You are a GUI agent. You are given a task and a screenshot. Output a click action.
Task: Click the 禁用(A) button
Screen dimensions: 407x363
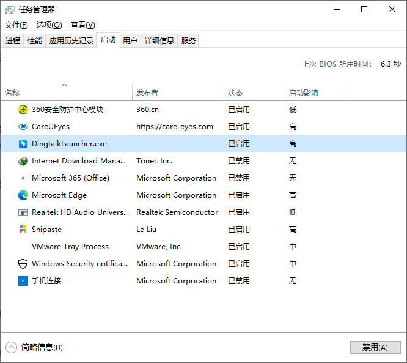pos(375,348)
